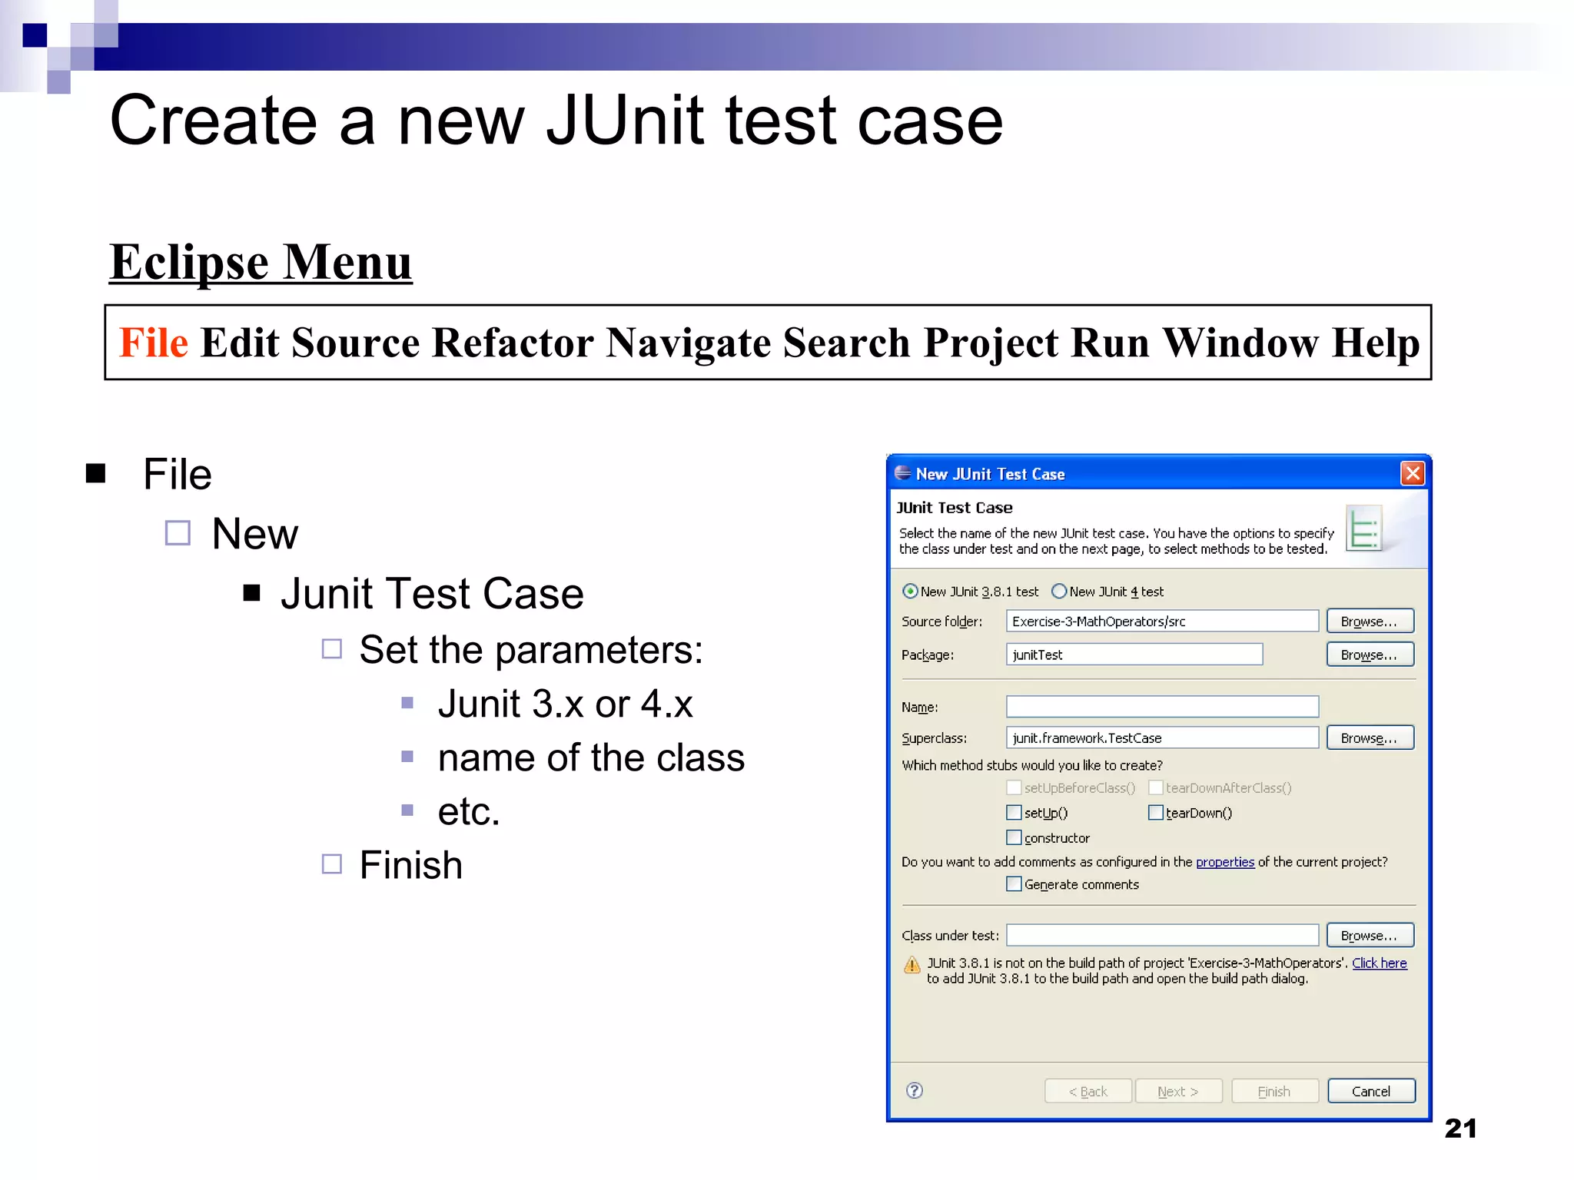Click the 'JUnit Test Case' dialog header text
The width and height of the screenshot is (1574, 1180).
[954, 508]
